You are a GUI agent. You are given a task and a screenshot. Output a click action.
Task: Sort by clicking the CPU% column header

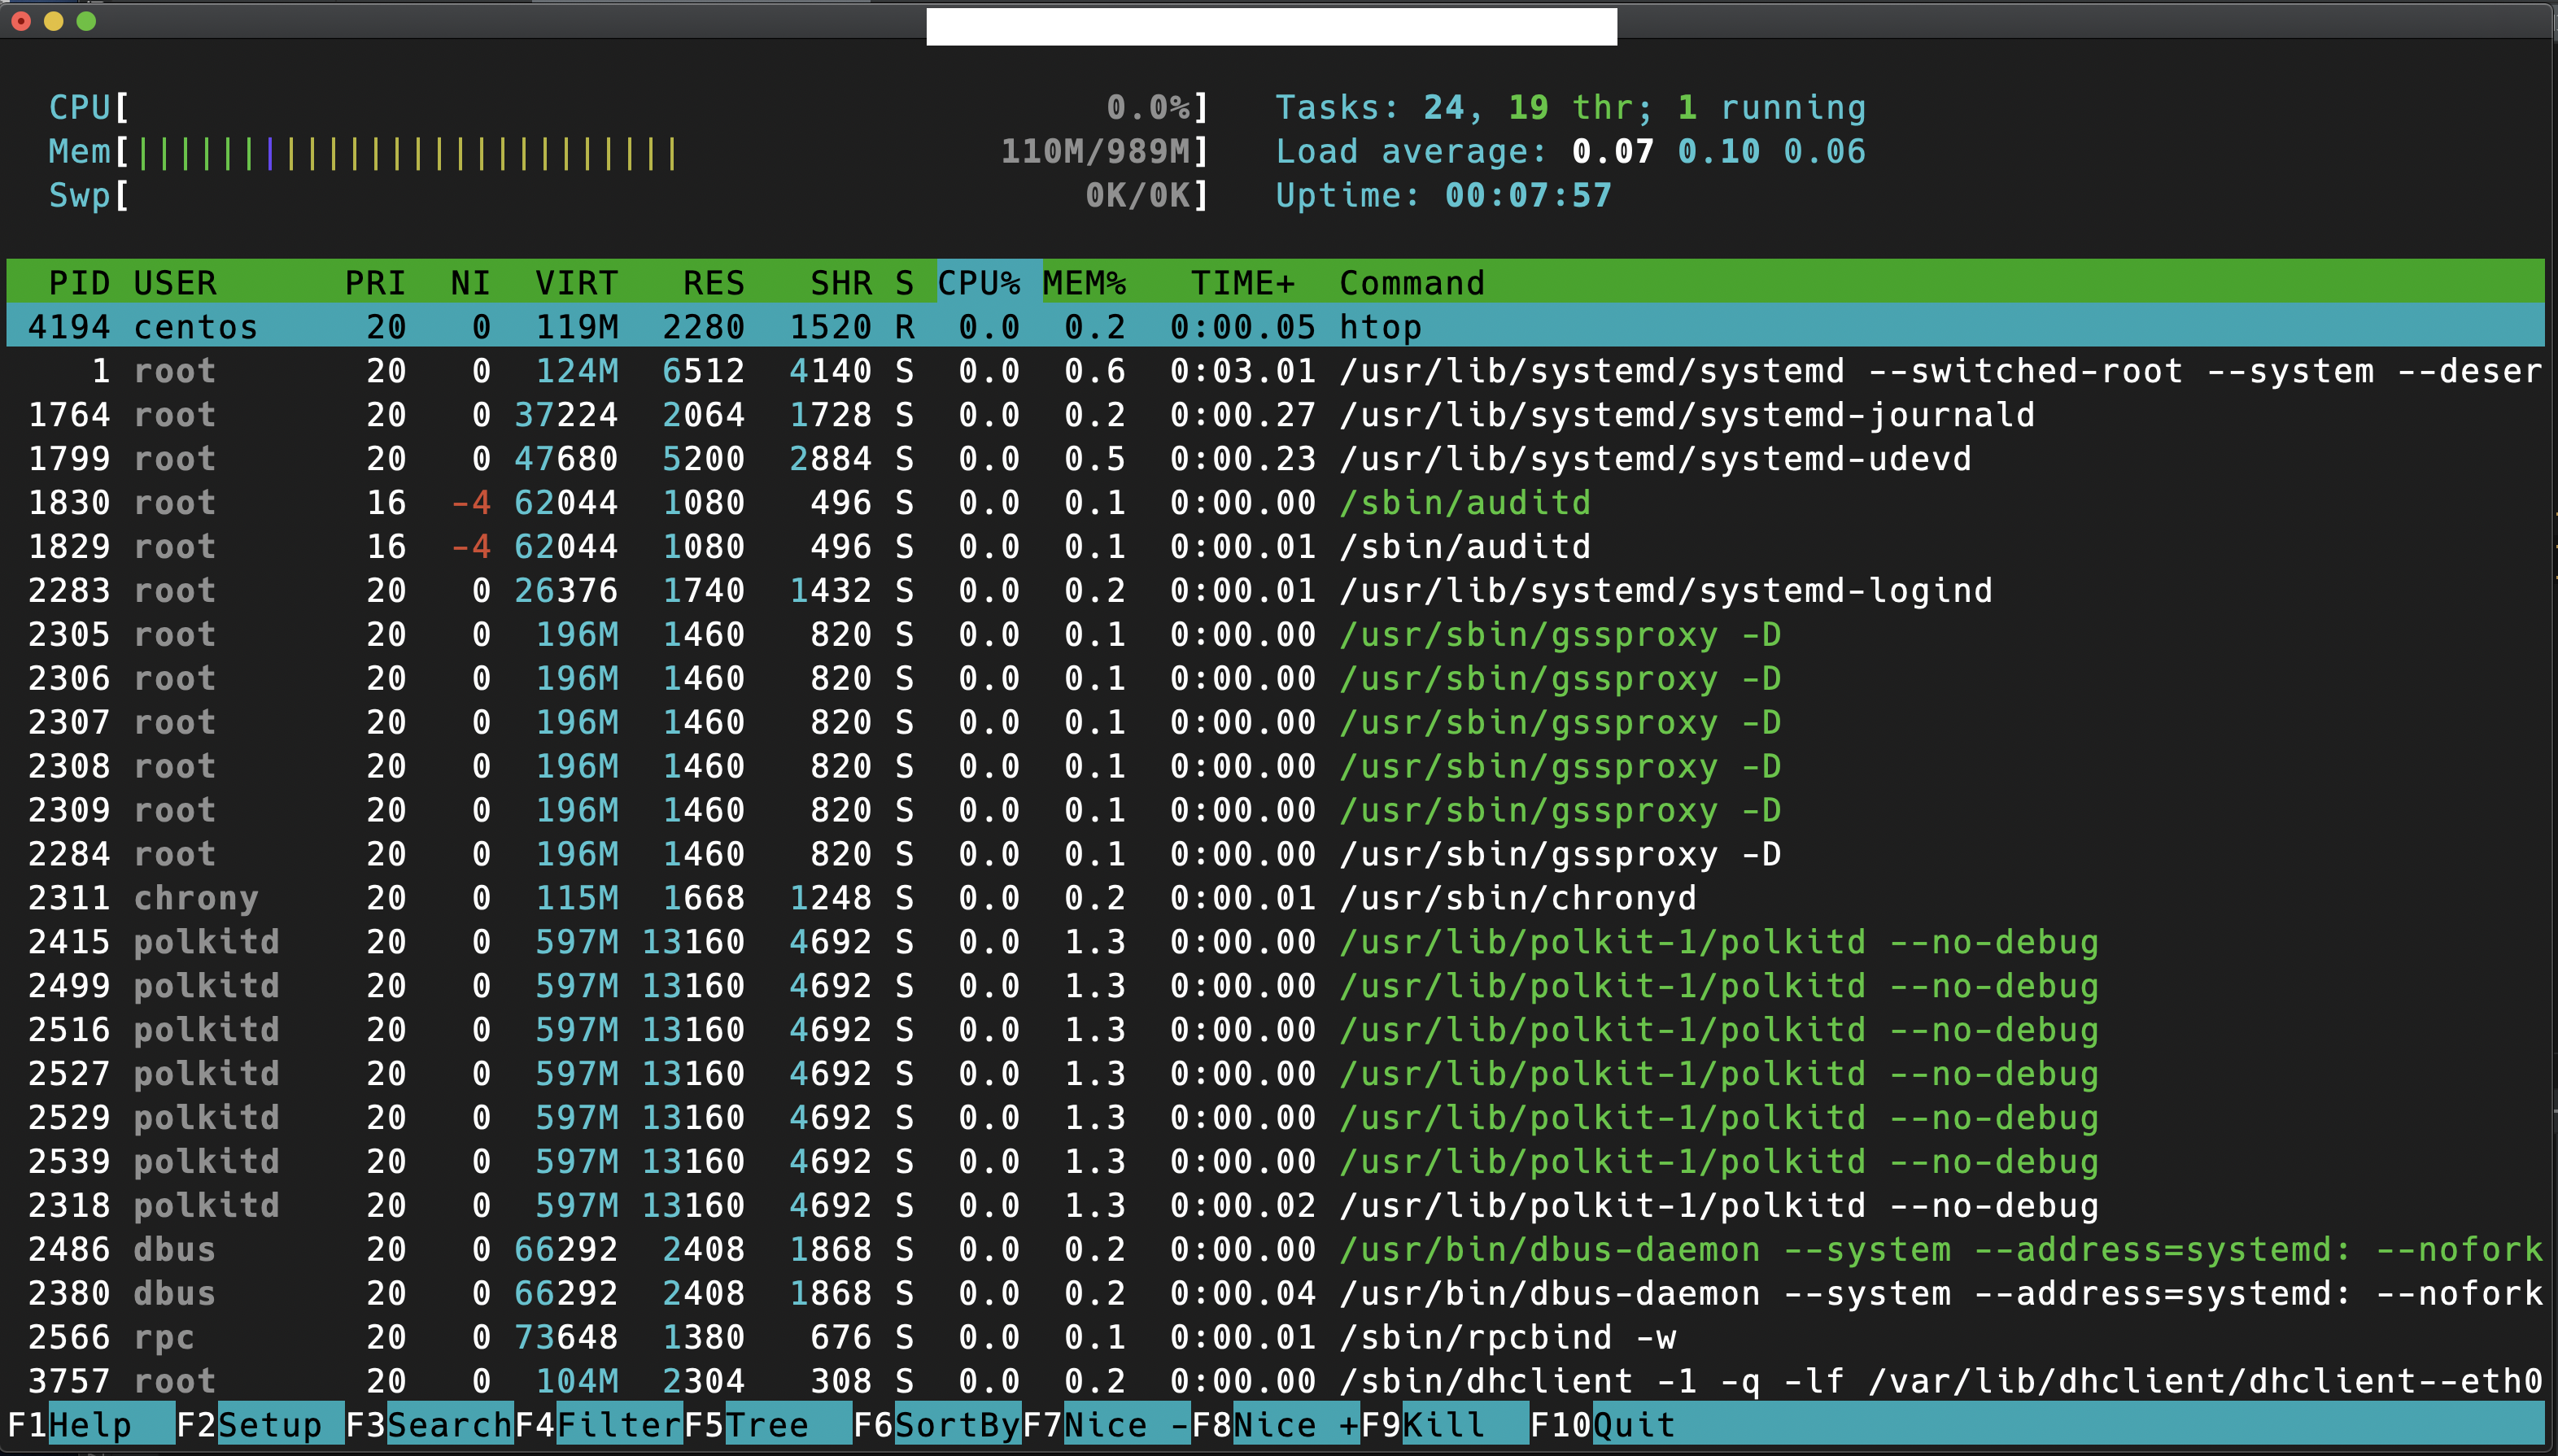coord(979,283)
